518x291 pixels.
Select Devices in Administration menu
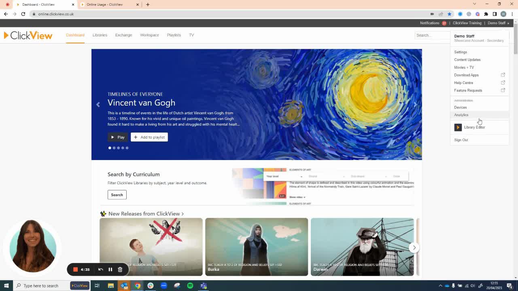tap(461, 108)
